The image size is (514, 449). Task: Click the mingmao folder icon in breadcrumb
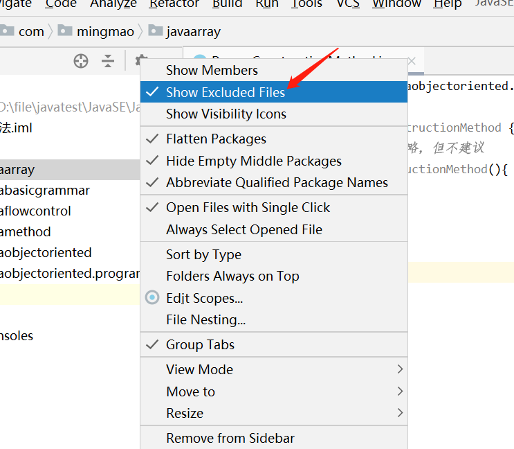coord(65,31)
